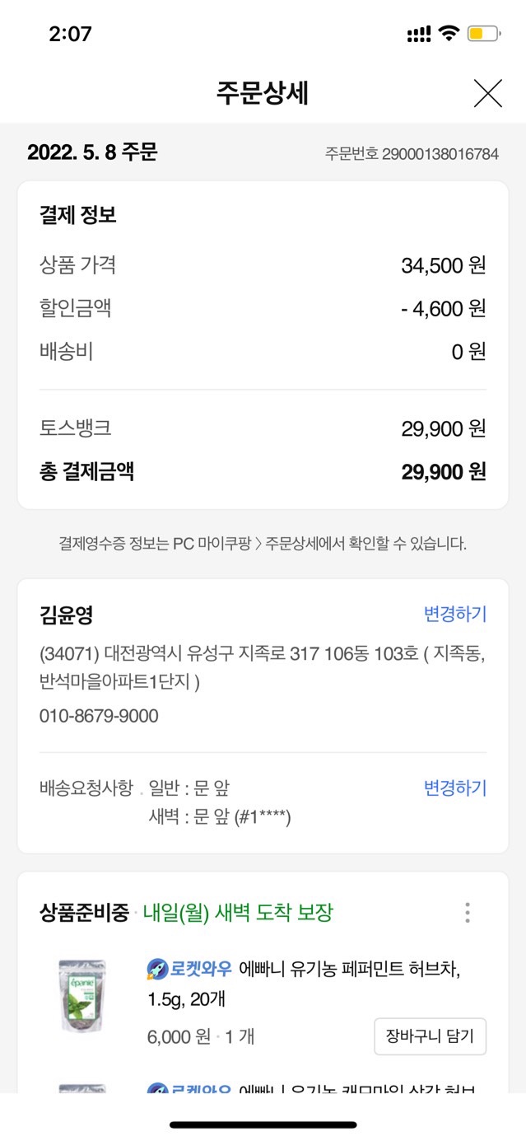Tap the Wi-Fi status icon

[448, 34]
